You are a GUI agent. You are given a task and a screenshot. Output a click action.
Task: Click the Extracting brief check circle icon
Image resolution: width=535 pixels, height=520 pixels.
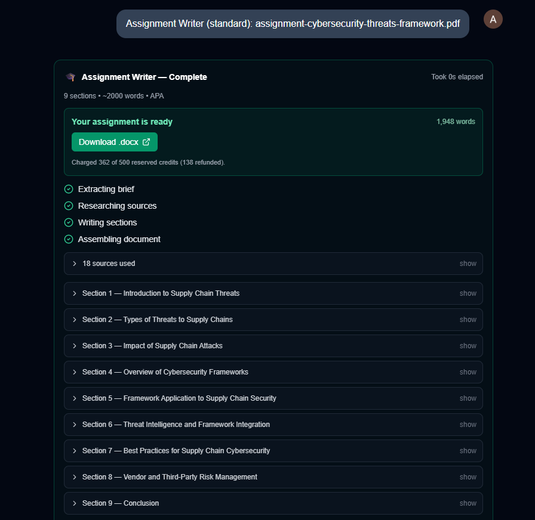69,189
